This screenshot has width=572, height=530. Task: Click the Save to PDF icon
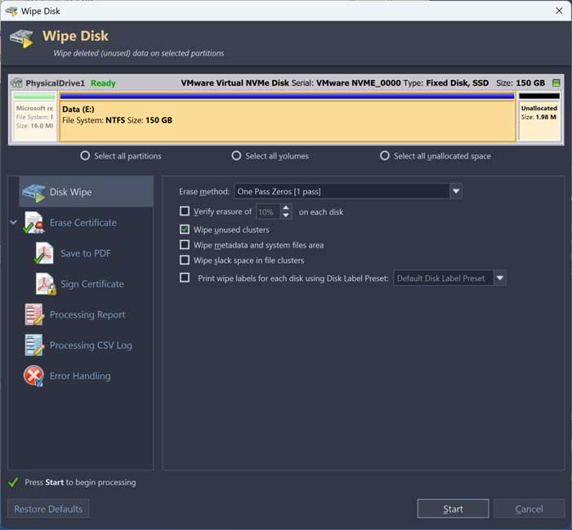44,253
